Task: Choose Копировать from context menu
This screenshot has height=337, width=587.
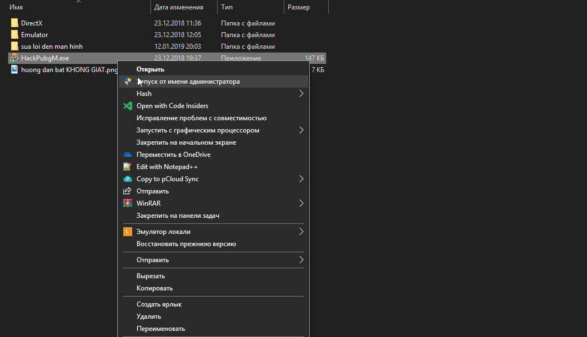Action: tap(213, 288)
